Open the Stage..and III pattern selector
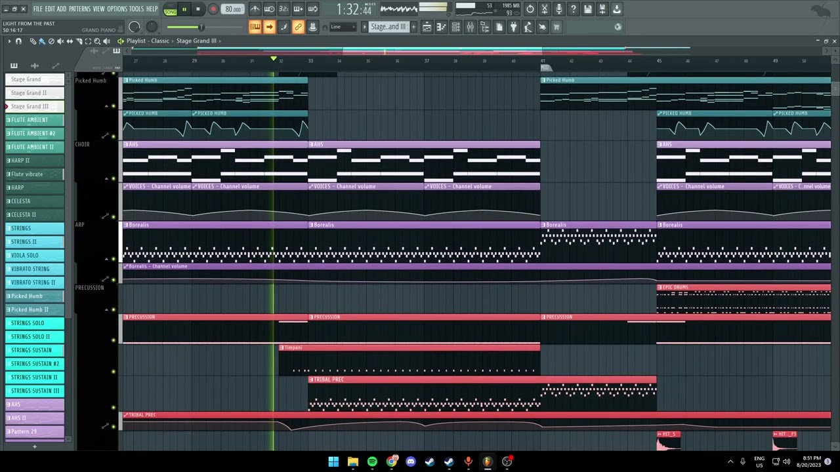Viewport: 840px width, 472px height. (x=388, y=27)
